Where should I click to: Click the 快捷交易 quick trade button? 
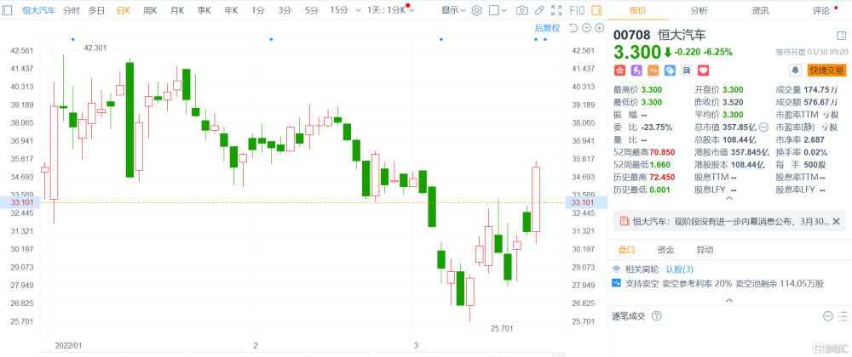pyautogui.click(x=826, y=70)
